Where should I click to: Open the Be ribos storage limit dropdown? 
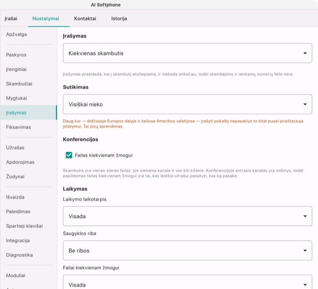(187, 250)
